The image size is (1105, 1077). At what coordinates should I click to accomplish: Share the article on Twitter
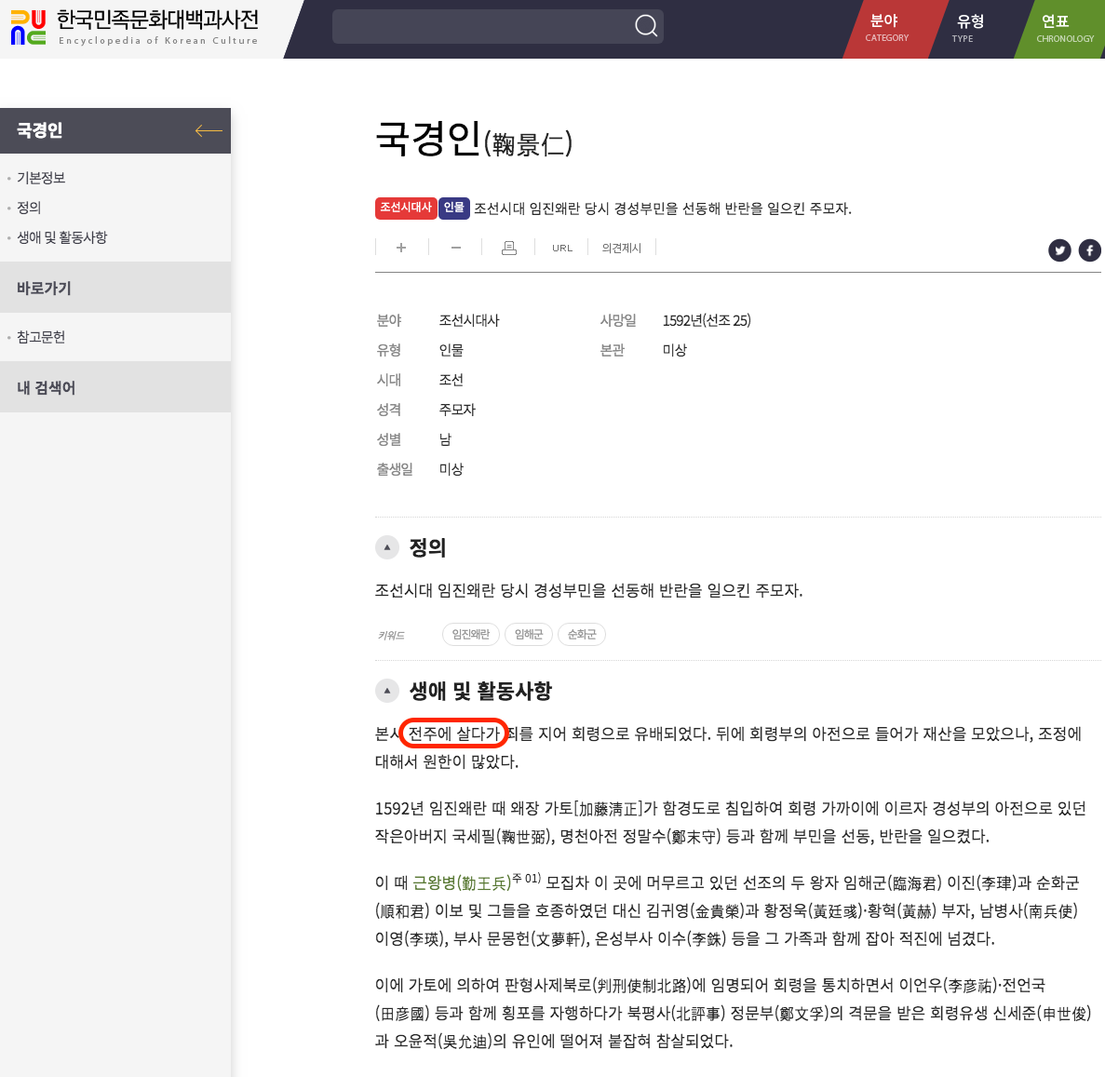(x=1059, y=250)
